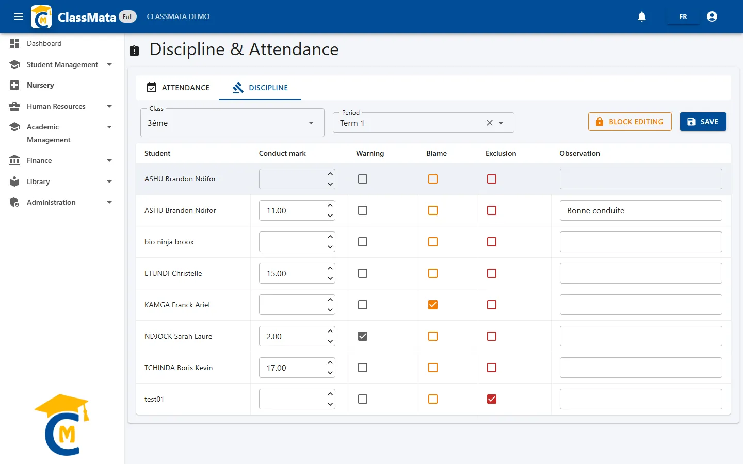This screenshot has width=743, height=464.
Task: Uncheck Warning for NDJOCK Sarah Laure
Action: (x=363, y=336)
